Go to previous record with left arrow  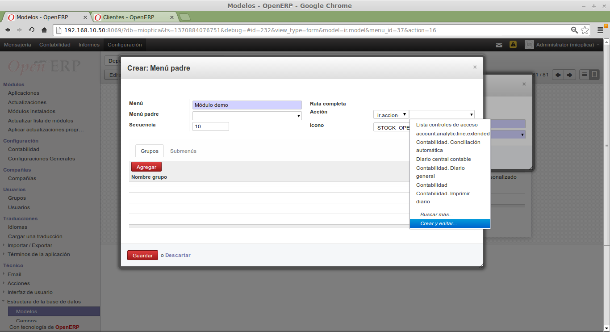tap(557, 75)
